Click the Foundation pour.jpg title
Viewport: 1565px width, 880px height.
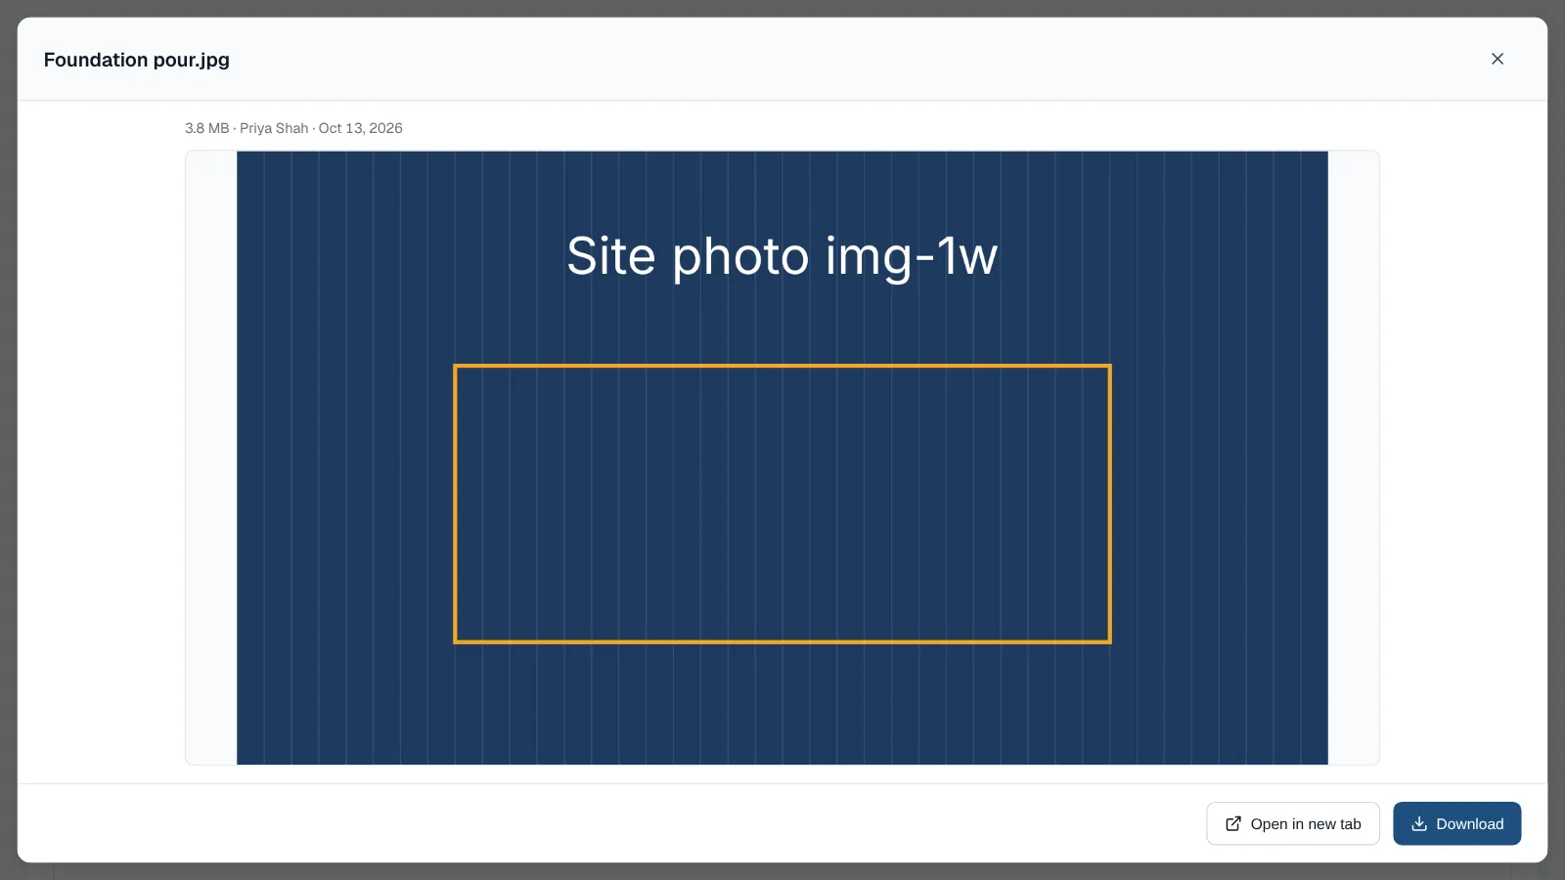tap(137, 60)
